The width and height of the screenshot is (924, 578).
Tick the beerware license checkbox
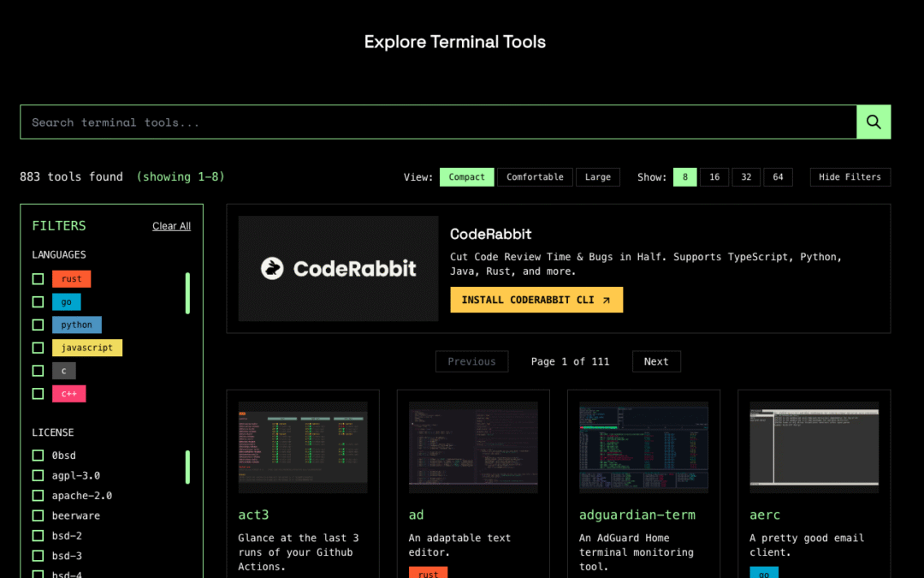(38, 515)
